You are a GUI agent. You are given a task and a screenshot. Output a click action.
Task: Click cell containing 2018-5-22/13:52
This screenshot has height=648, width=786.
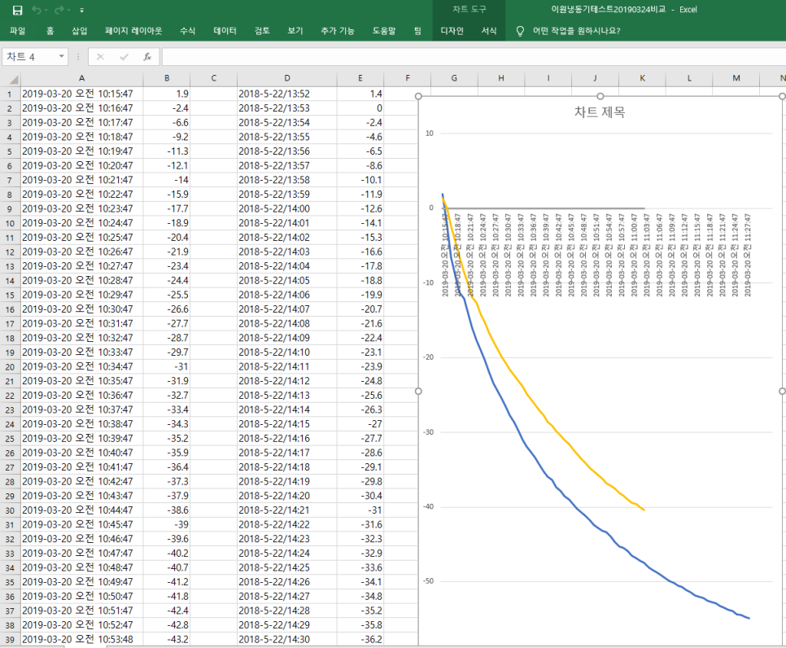pyautogui.click(x=286, y=94)
